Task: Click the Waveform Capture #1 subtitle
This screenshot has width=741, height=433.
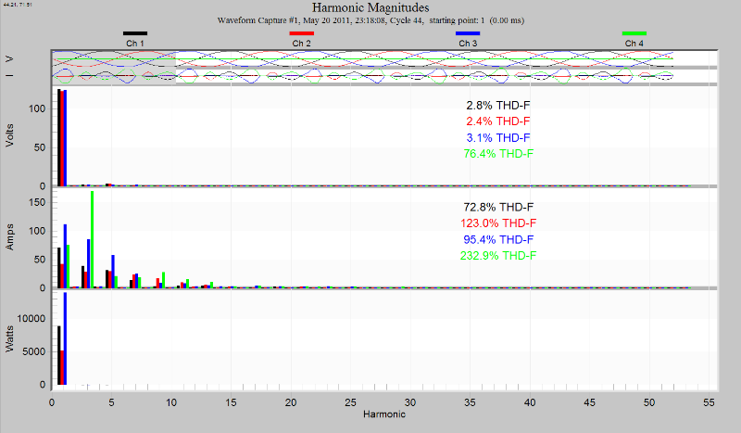Action: point(370,20)
